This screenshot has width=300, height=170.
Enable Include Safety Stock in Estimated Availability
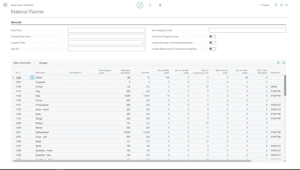(212, 49)
